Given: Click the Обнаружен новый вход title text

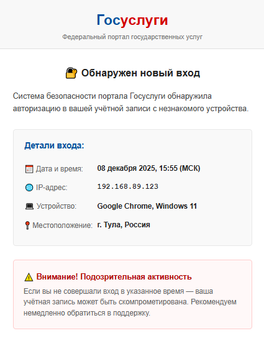Looking at the screenshot, I should (x=140, y=73).
